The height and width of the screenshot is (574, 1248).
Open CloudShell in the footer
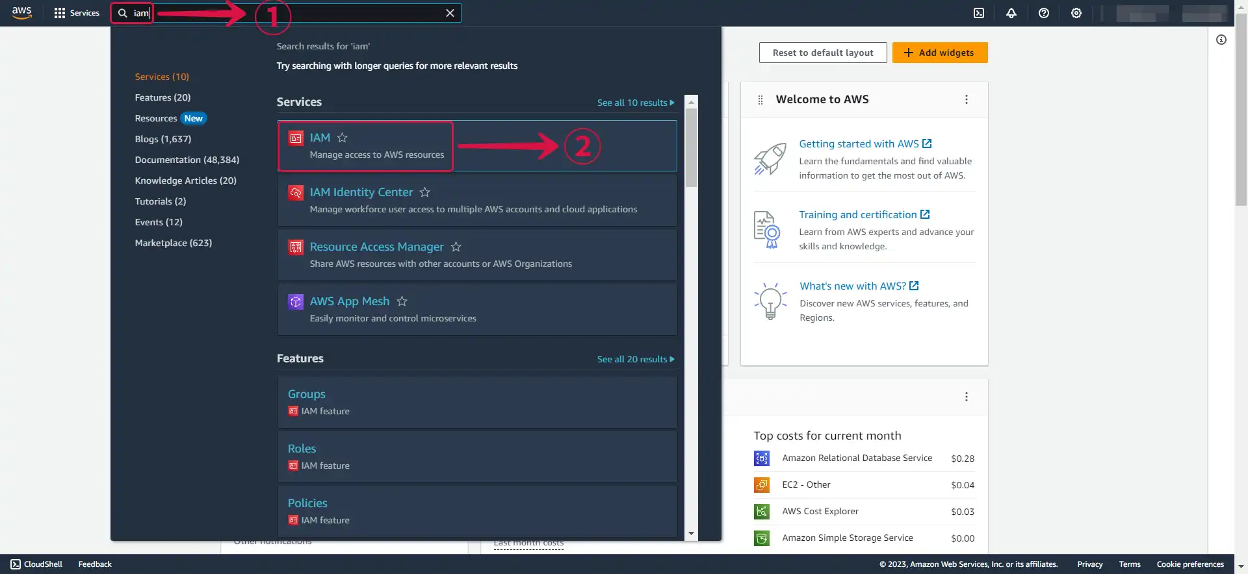[x=37, y=564]
